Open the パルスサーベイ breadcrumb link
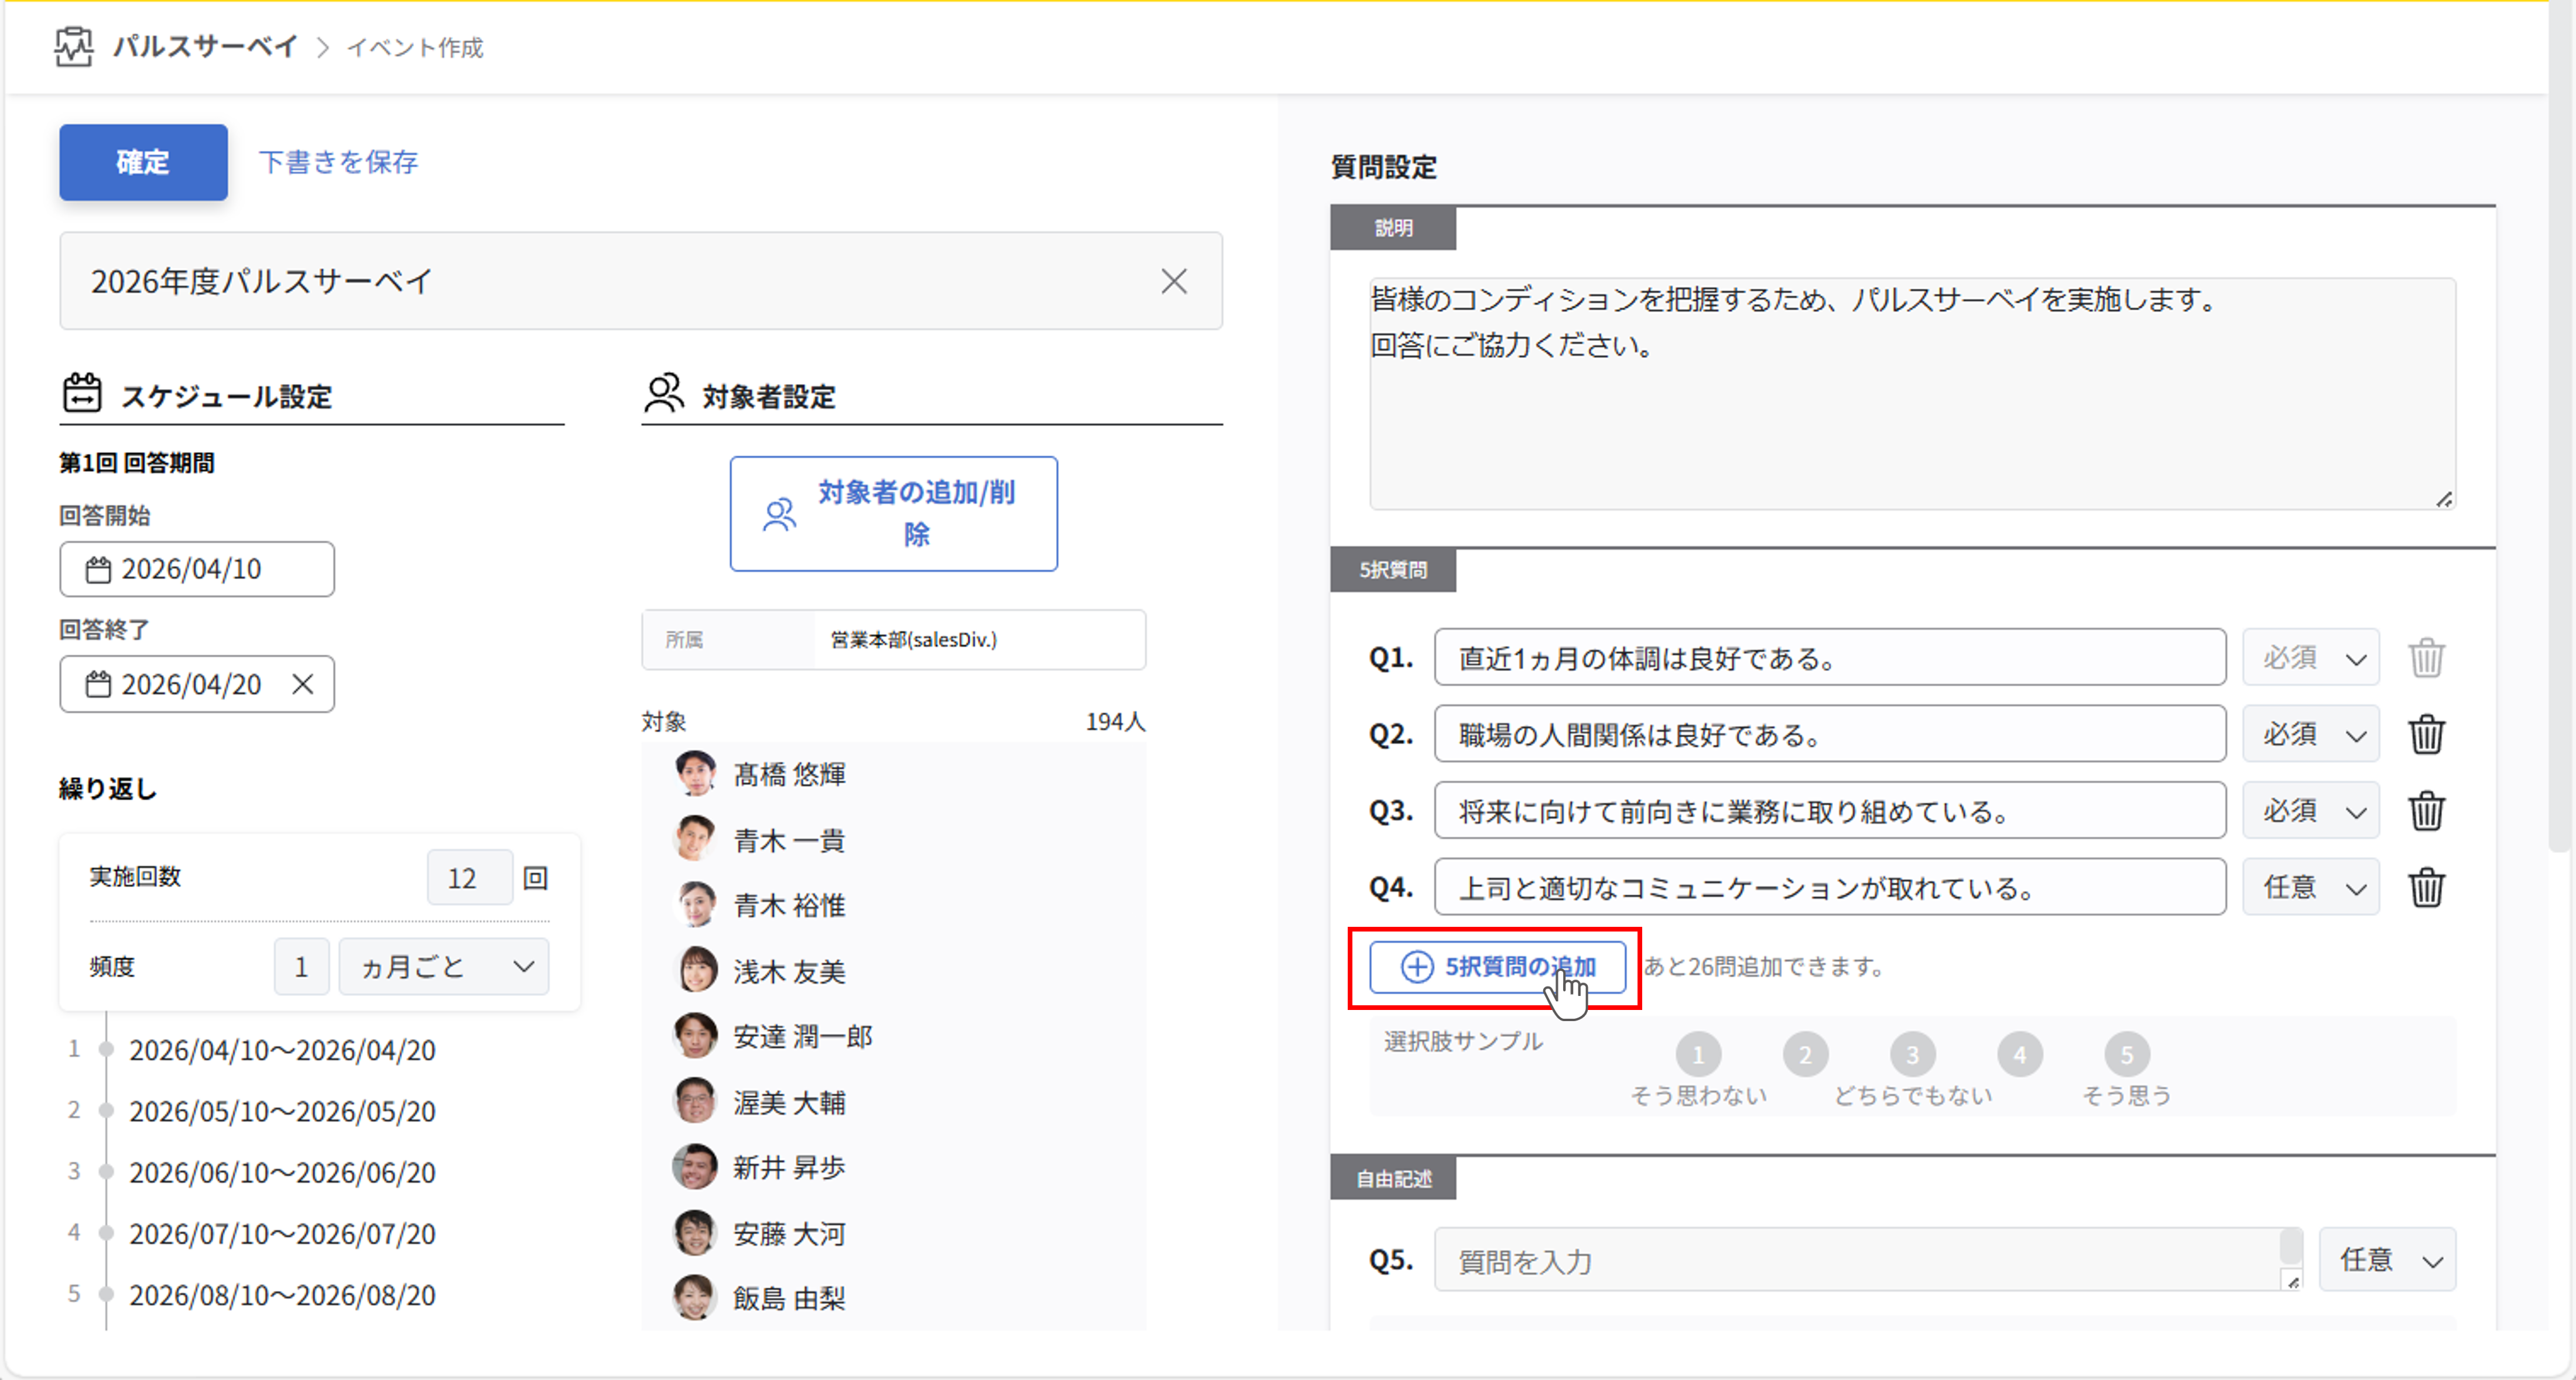The width and height of the screenshot is (2576, 1380). (x=204, y=45)
